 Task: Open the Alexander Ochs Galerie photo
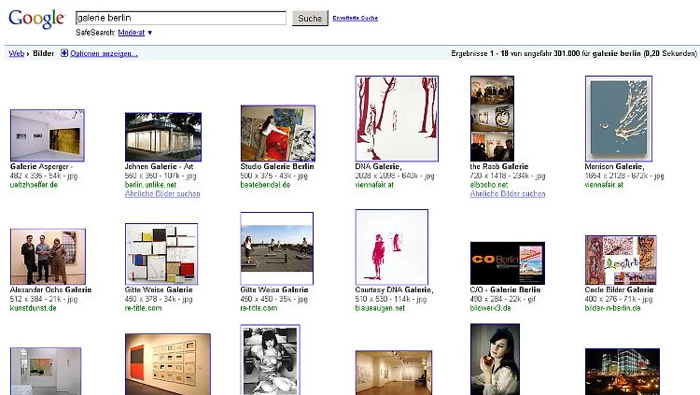(x=47, y=257)
